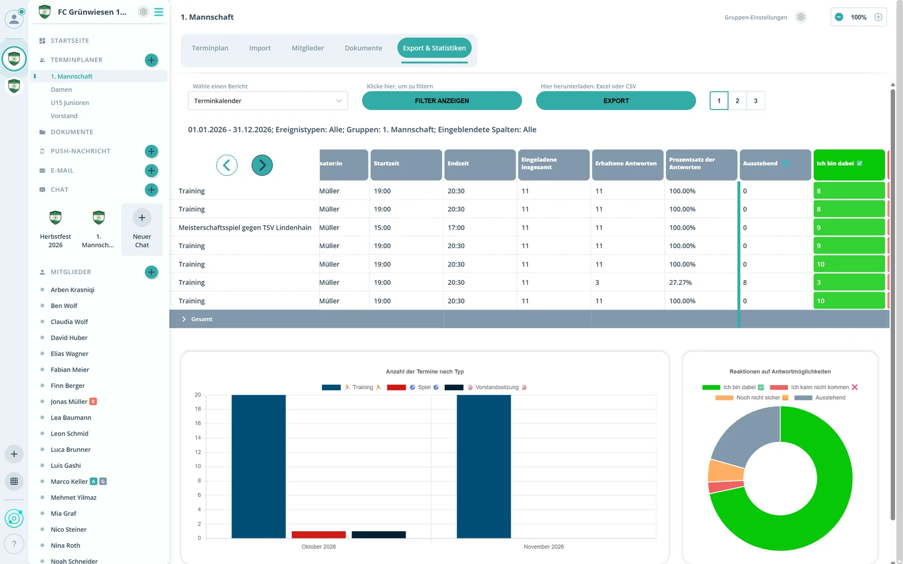Open the Mitglieder tab
The image size is (903, 564).
tap(308, 48)
